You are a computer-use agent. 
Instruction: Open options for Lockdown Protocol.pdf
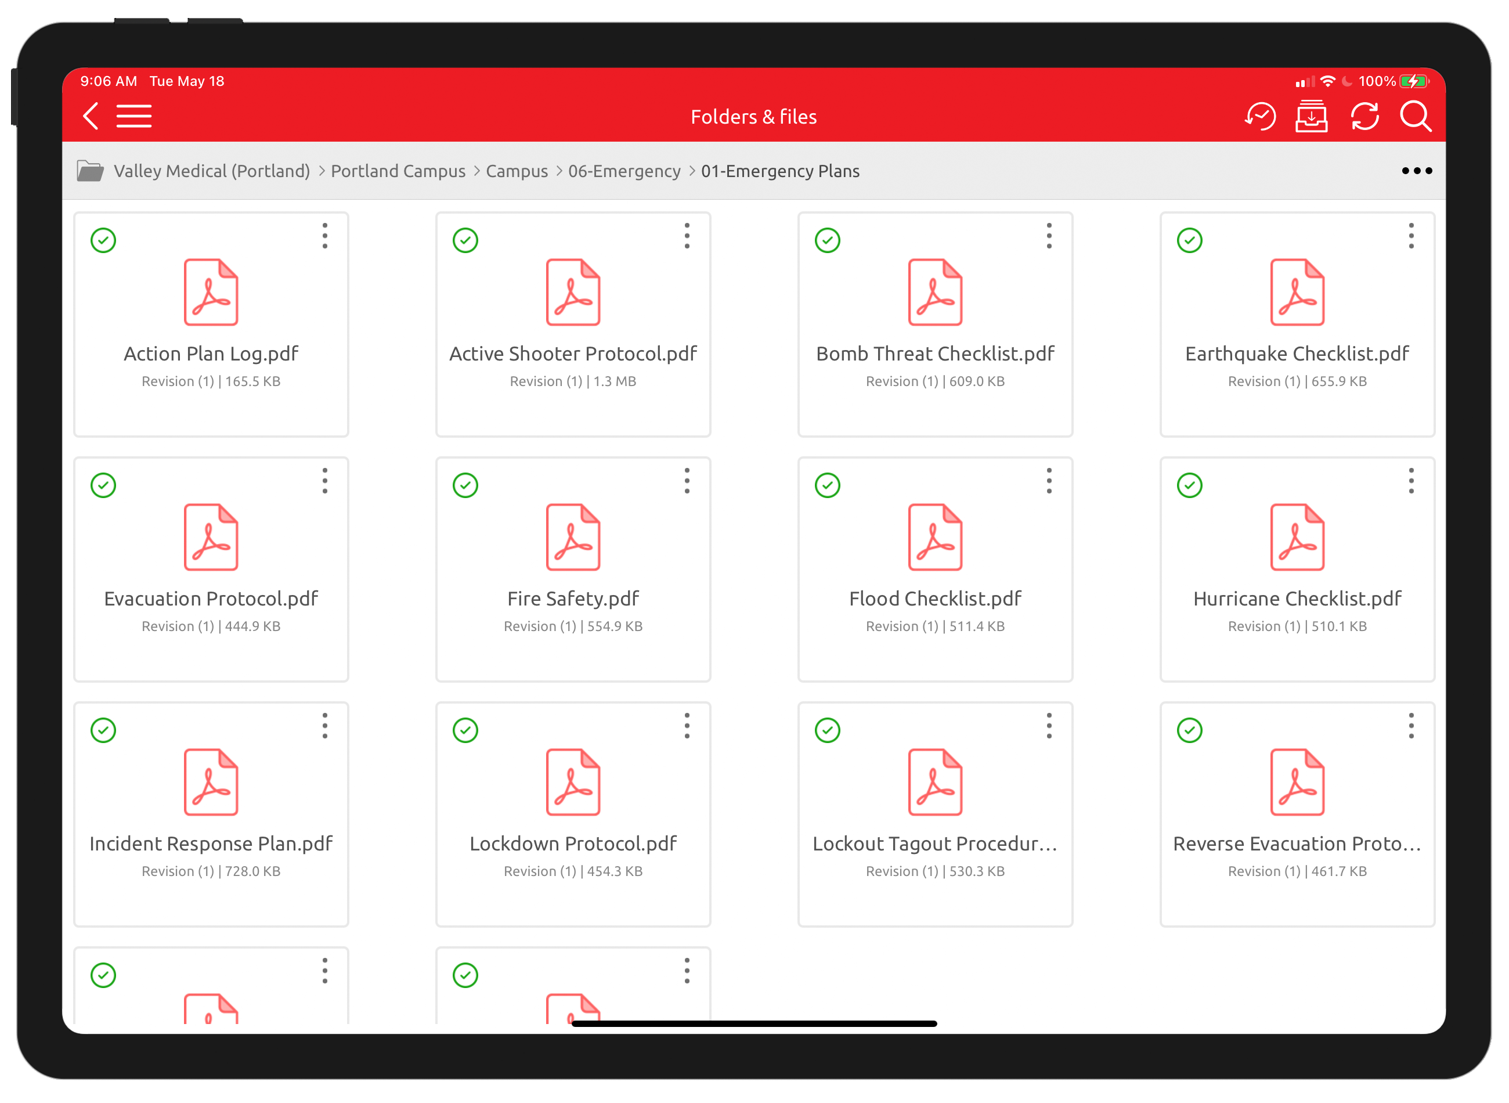coord(687,726)
